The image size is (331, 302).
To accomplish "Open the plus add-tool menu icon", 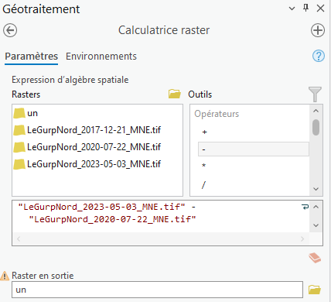I will 318,30.
